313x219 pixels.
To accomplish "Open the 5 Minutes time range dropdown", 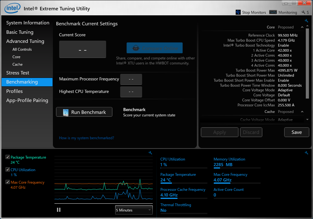I will point(134,210).
